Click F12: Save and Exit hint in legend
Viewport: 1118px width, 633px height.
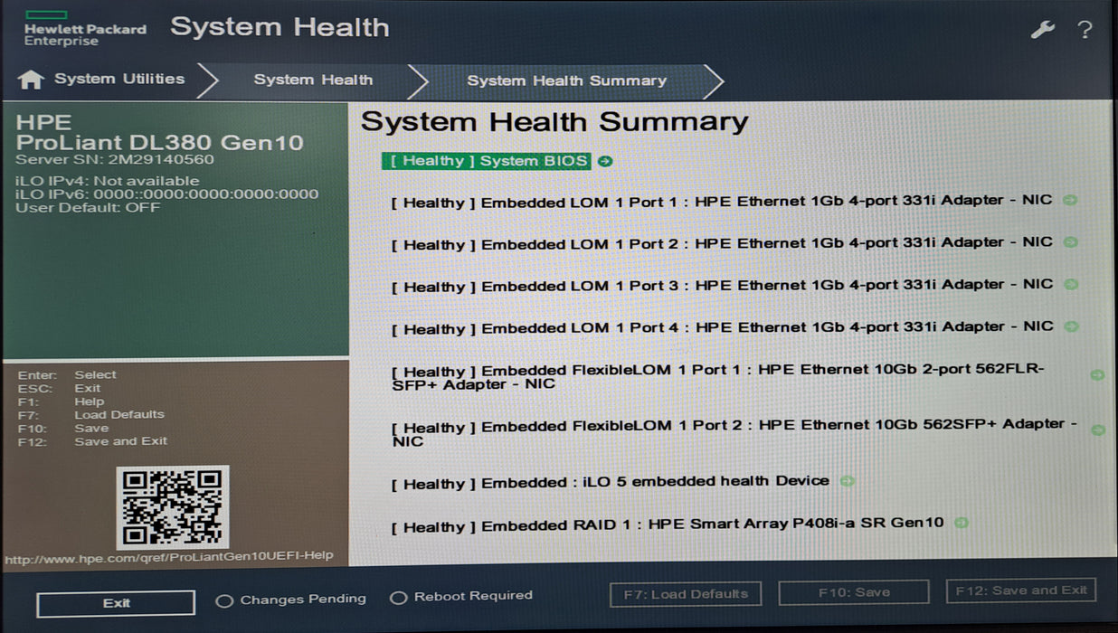click(x=93, y=441)
